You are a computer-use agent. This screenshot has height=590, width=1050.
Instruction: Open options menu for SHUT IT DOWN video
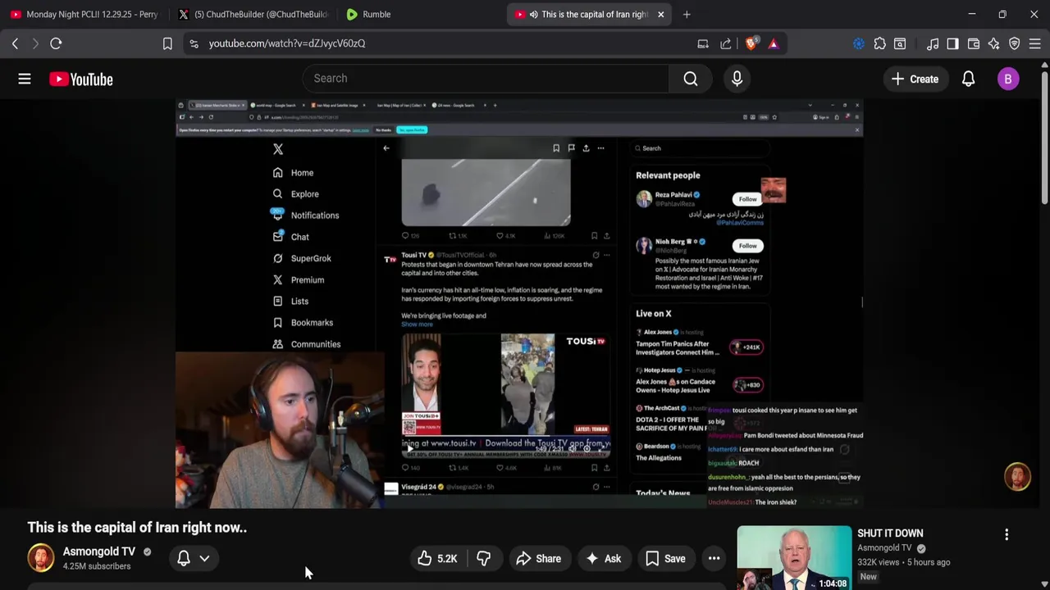point(1007,535)
